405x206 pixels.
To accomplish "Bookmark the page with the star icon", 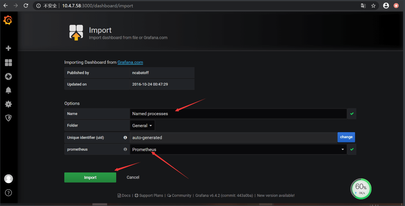I will click(373, 6).
